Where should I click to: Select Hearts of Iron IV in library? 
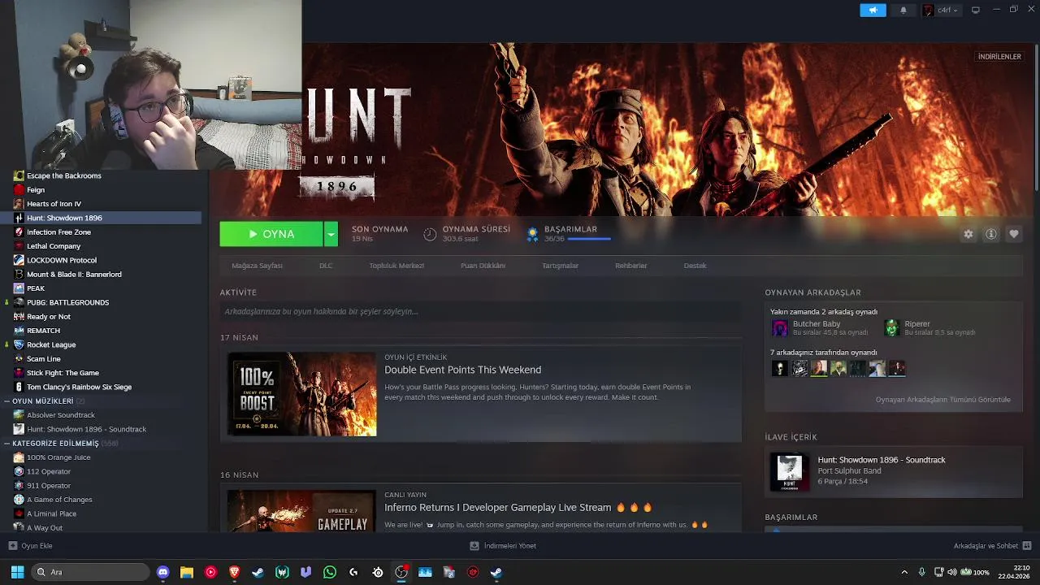click(54, 204)
